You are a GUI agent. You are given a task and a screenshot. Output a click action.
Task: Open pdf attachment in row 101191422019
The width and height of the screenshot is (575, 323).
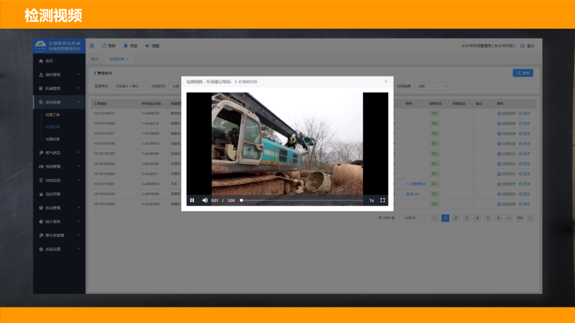point(412,194)
